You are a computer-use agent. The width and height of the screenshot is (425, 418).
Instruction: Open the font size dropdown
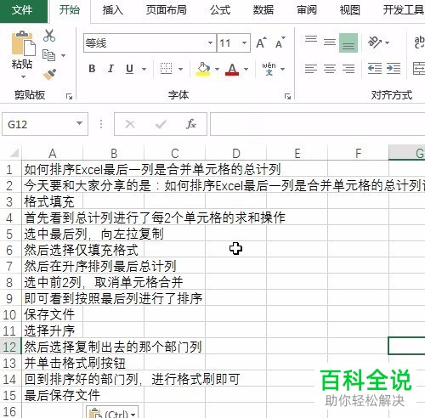coord(244,43)
